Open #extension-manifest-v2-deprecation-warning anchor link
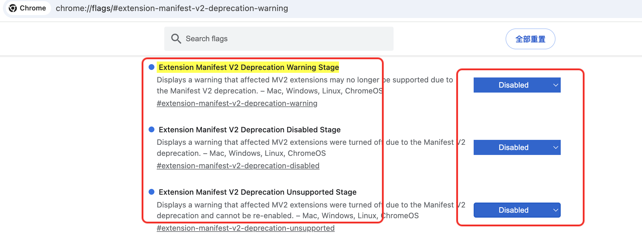The width and height of the screenshot is (642, 242). pyautogui.click(x=237, y=103)
